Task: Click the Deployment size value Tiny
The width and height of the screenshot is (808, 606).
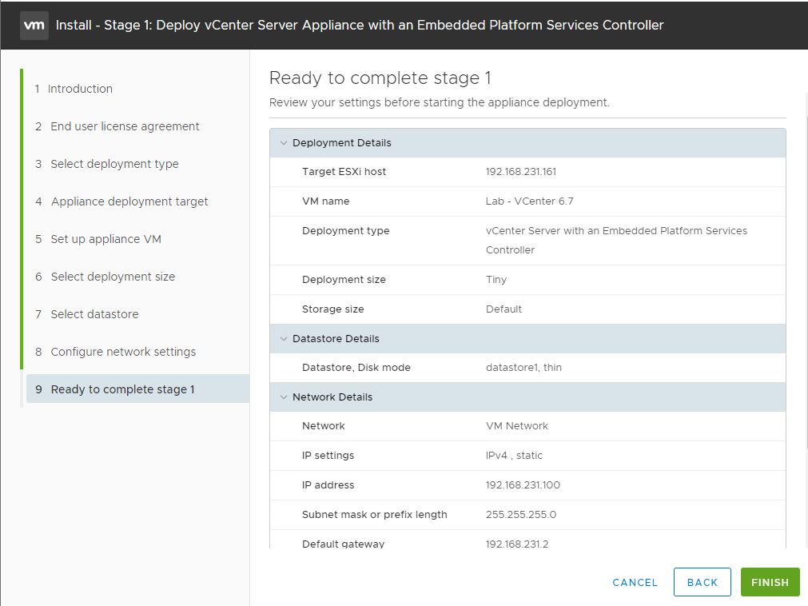Action: pyautogui.click(x=496, y=279)
